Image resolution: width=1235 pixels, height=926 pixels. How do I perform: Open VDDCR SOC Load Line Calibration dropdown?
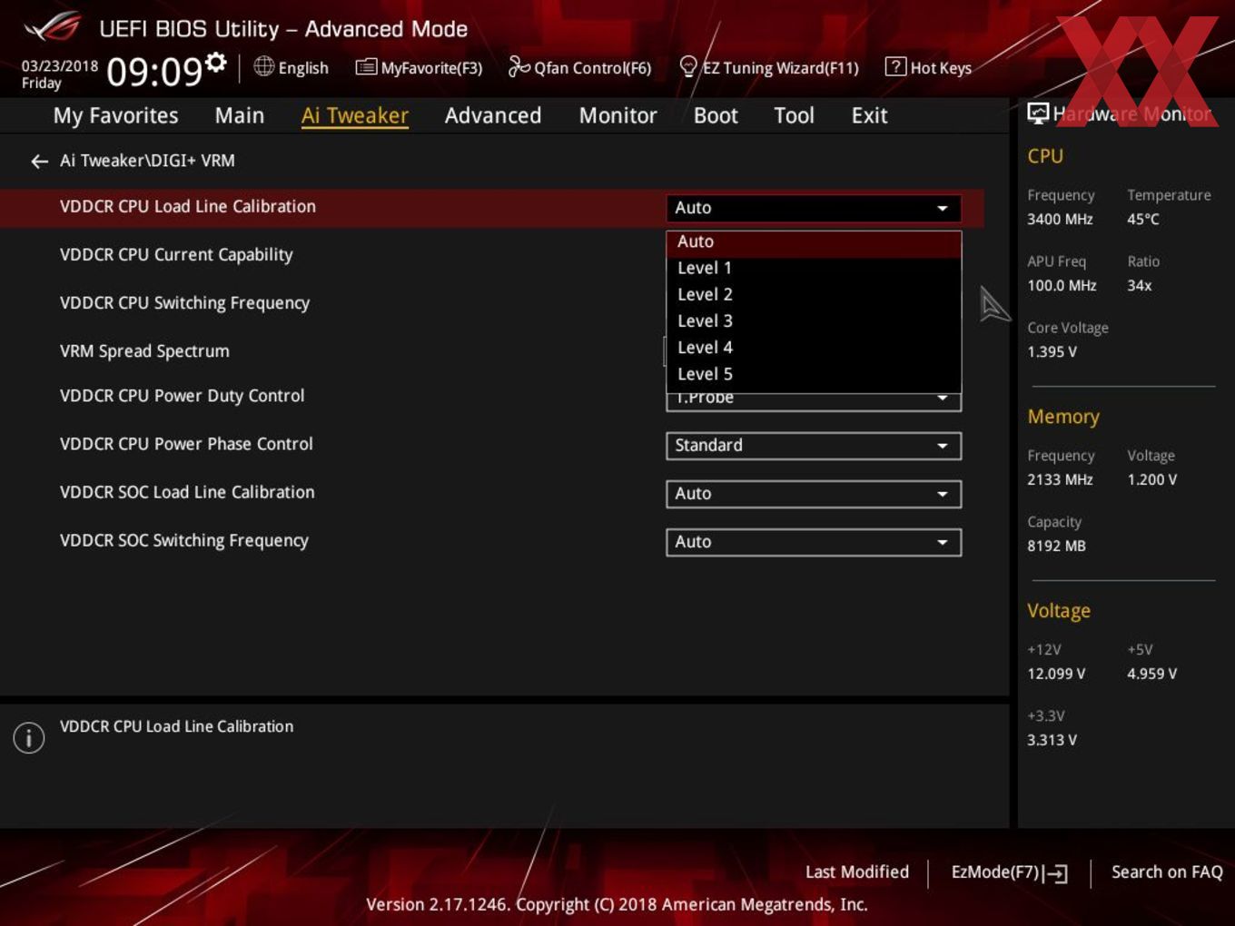(814, 494)
